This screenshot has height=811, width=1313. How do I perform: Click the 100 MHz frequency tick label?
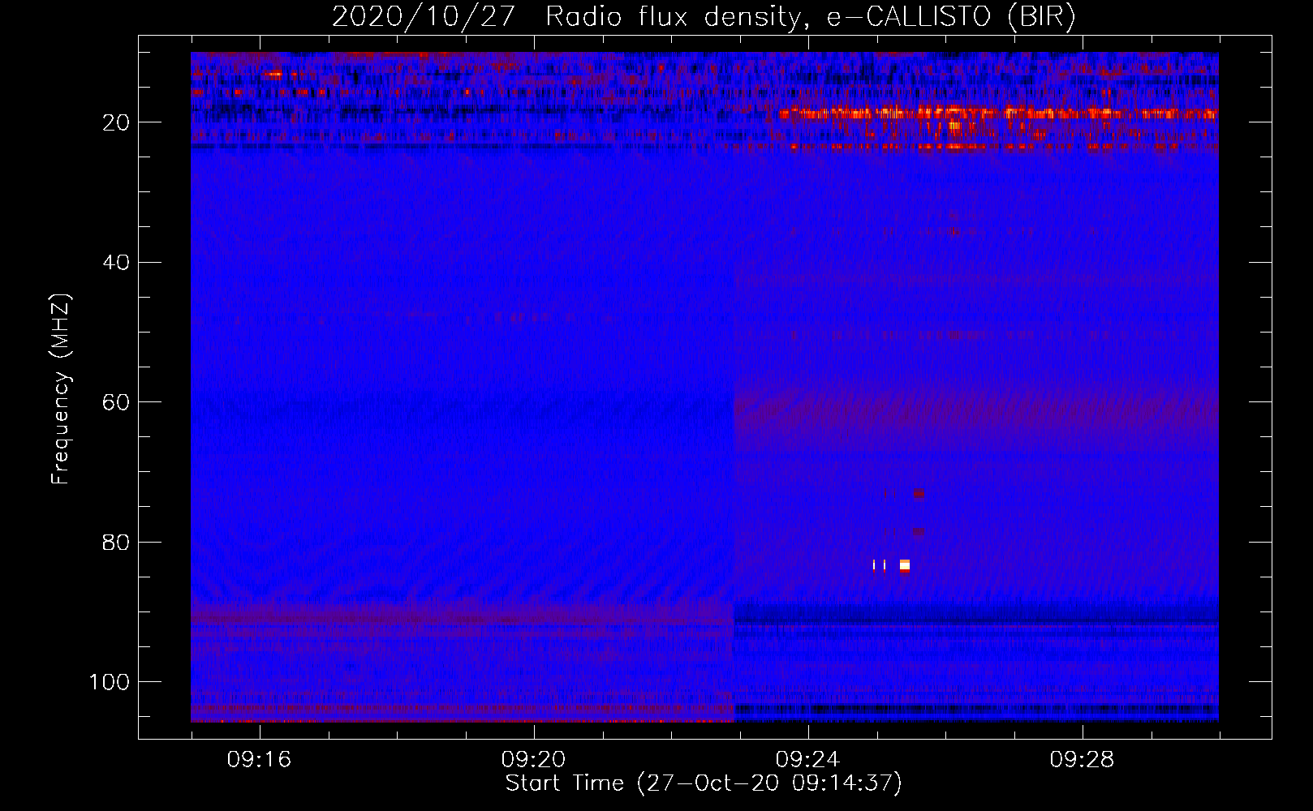pos(110,682)
